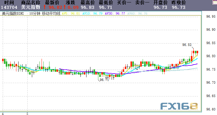Click the yellow AV5: 96.81 legend
The image size is (217, 115).
click(x=71, y=13)
